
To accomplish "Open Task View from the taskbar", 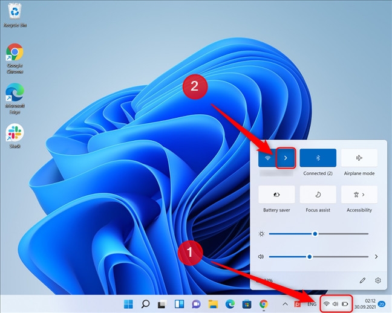I will pyautogui.click(x=162, y=304).
